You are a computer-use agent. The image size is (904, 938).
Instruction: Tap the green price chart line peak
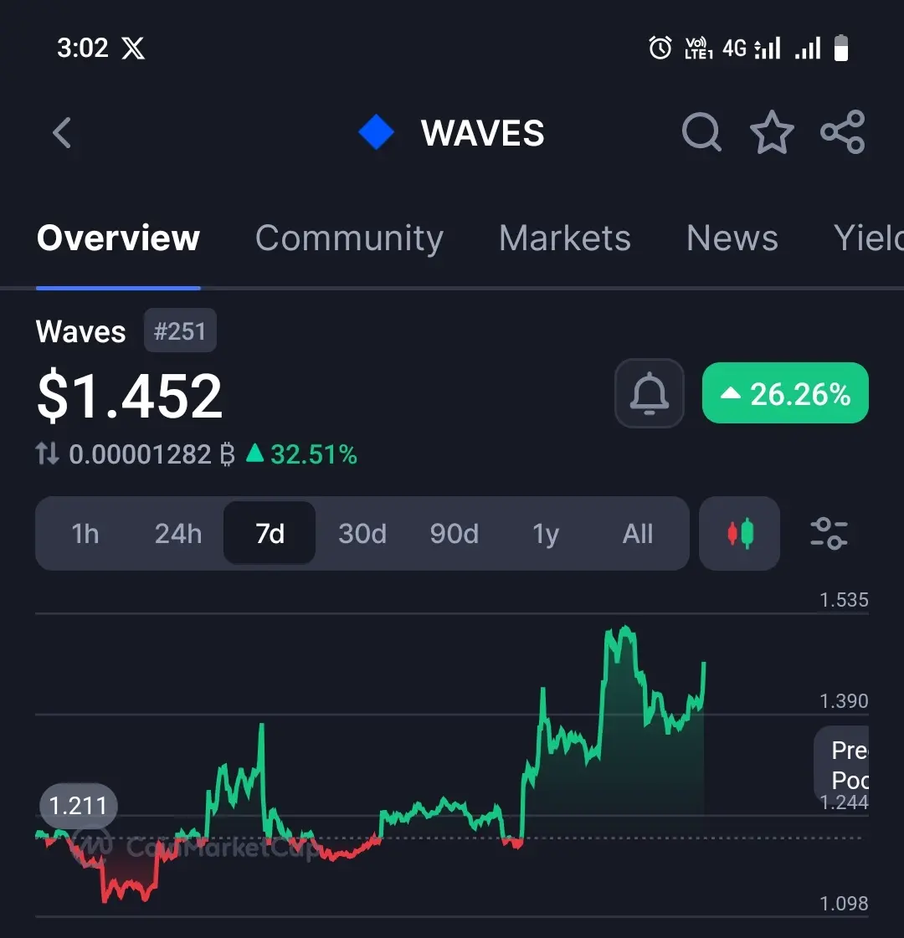[x=625, y=629]
